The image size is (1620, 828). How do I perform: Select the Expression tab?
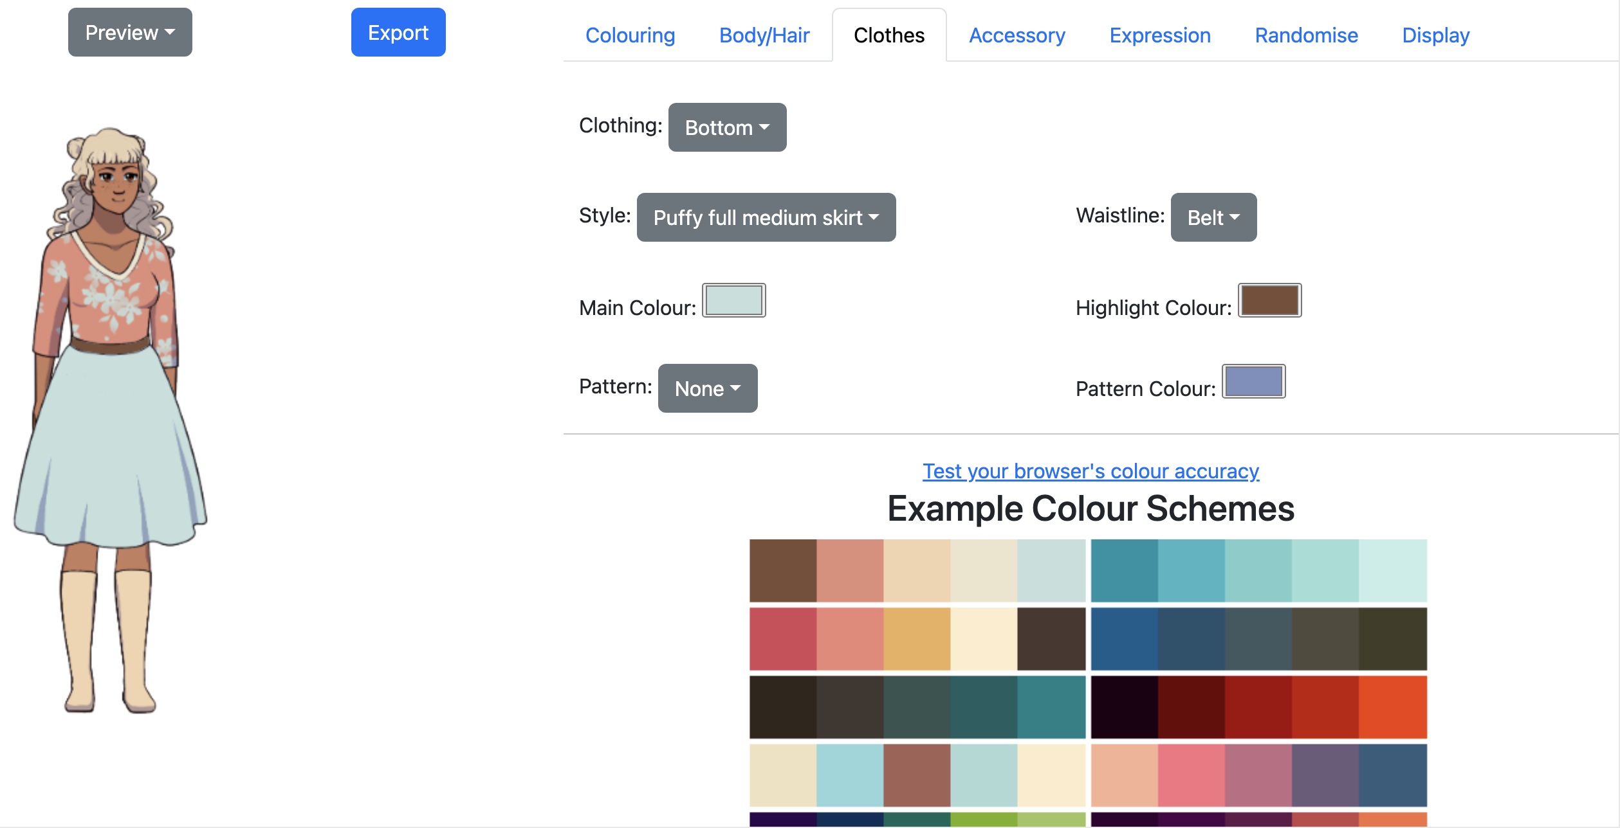point(1160,35)
